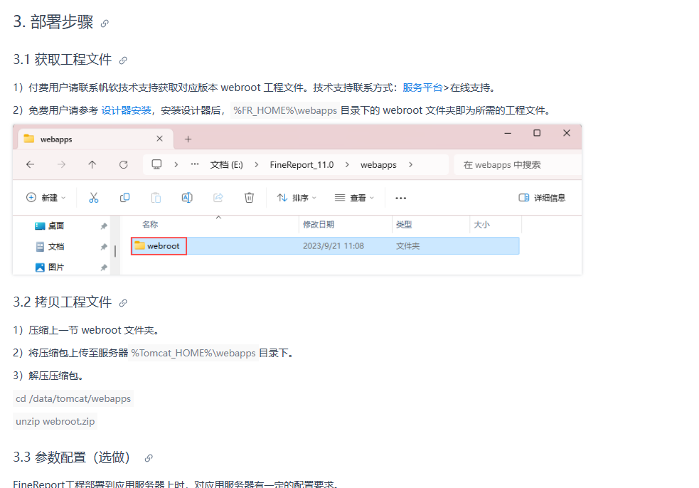The height and width of the screenshot is (488, 699).
Task: Click the copy icon in Explorer toolbar
Action: (124, 198)
